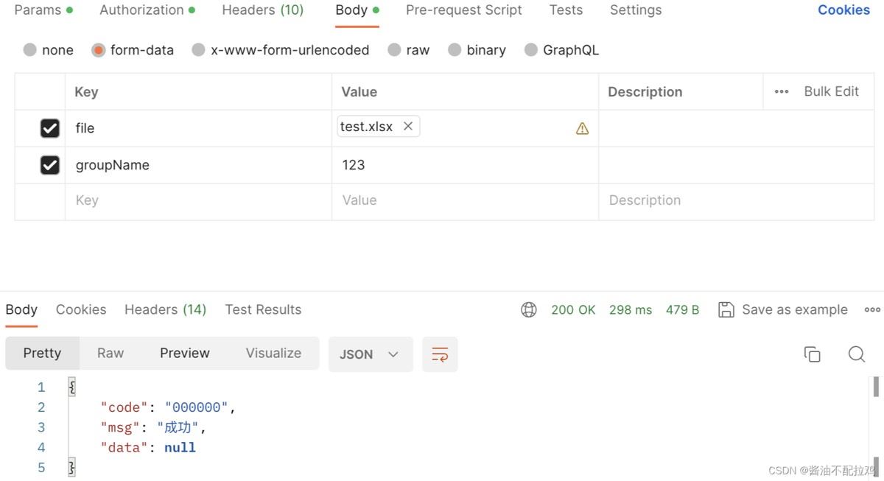This screenshot has width=884, height=481.
Task: Click the warning icon in file row
Action: coord(582,129)
